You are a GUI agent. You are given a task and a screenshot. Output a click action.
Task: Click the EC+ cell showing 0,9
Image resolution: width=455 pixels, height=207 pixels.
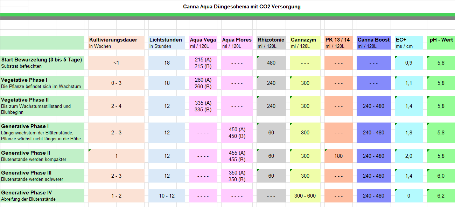pyautogui.click(x=408, y=63)
